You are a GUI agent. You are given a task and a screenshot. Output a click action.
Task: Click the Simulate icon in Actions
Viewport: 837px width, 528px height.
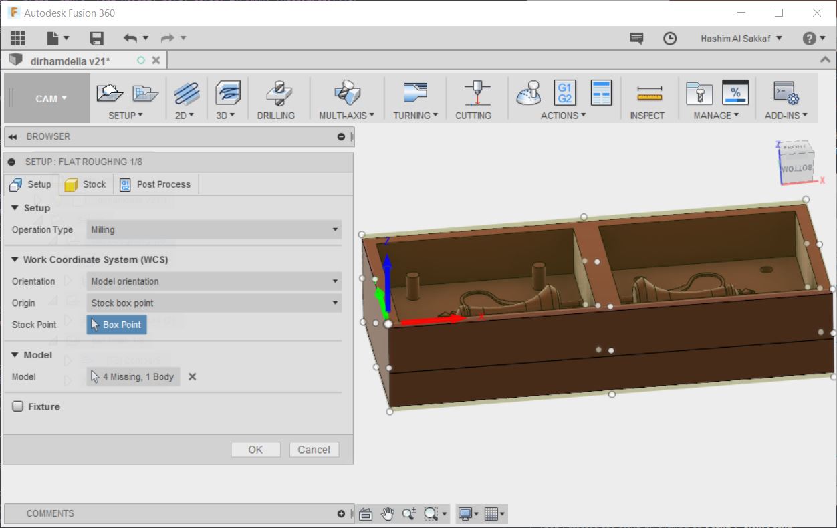(x=528, y=94)
